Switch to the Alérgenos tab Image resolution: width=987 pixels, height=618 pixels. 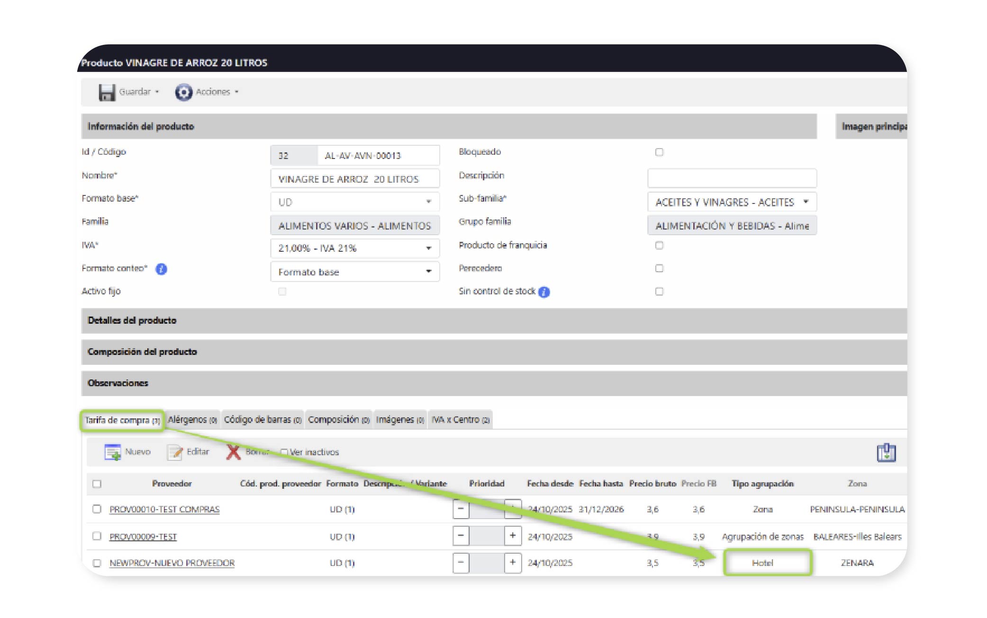[x=192, y=420]
